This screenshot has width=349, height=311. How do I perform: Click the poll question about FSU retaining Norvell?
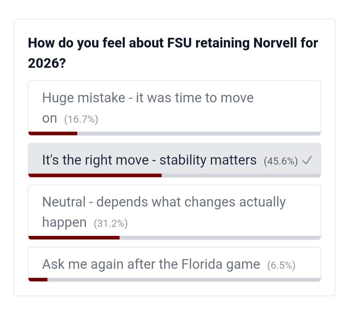[x=173, y=44]
